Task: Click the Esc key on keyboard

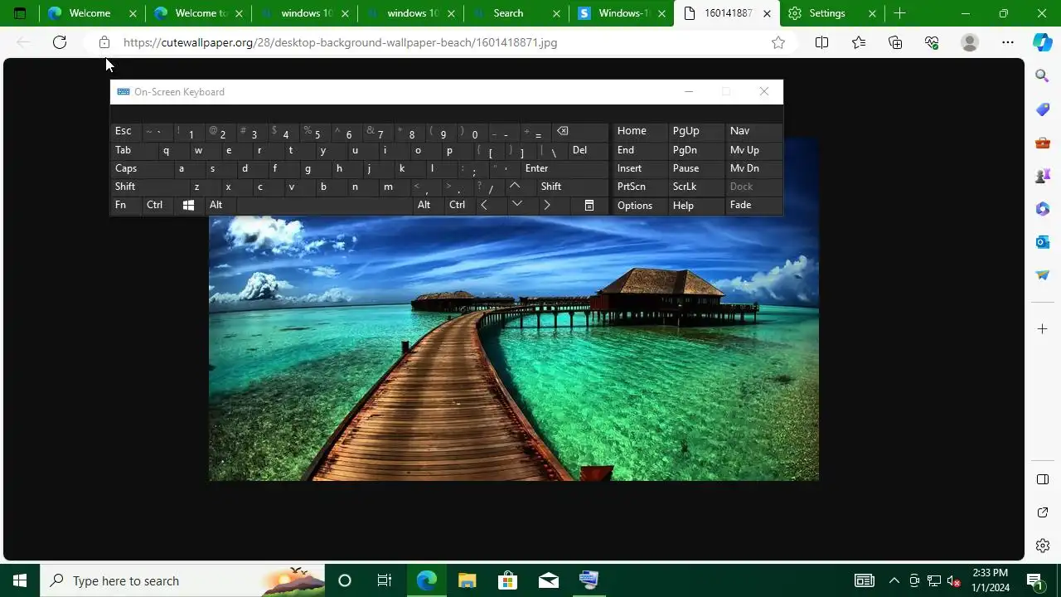Action: pyautogui.click(x=126, y=131)
